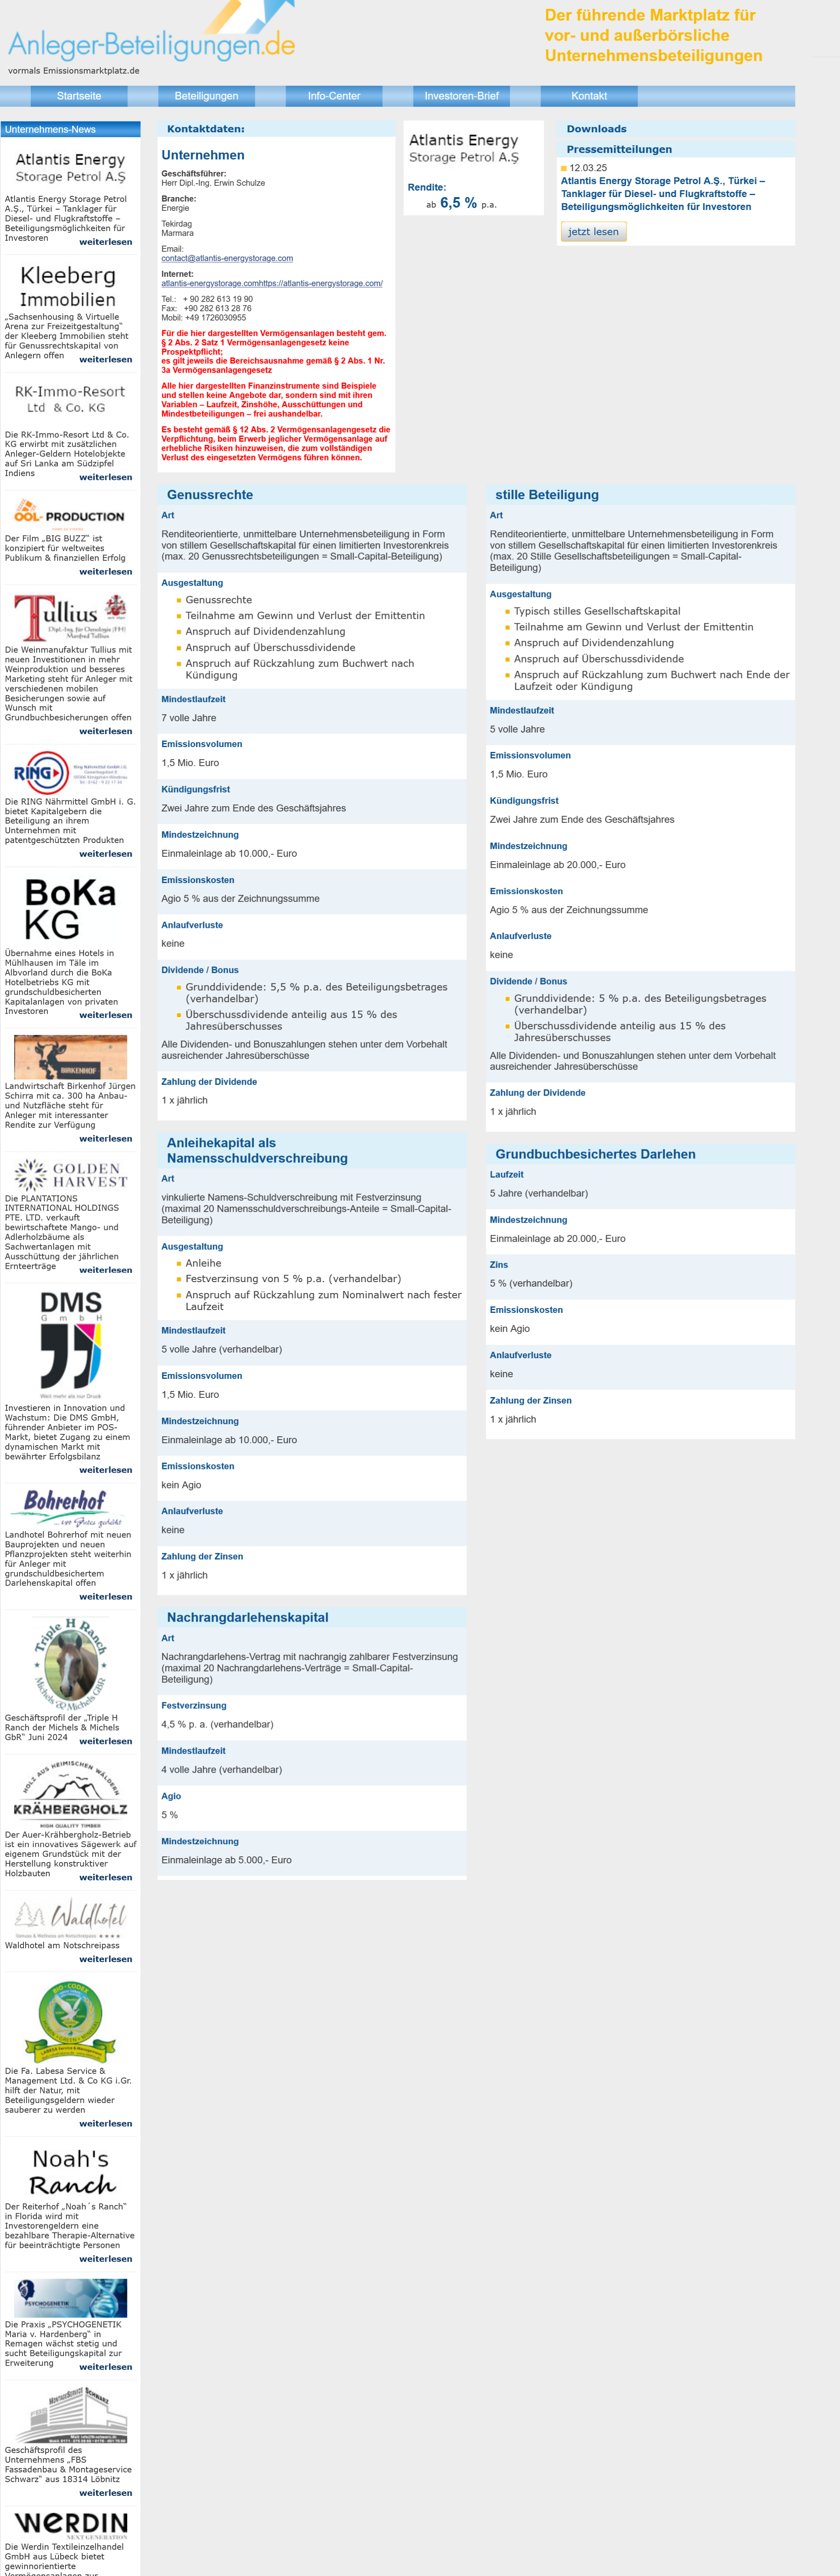Switch to the Info-Center menu item
This screenshot has height=2576, width=840.
[334, 96]
